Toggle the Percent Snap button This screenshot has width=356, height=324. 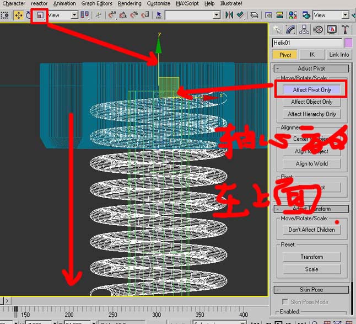(x=134, y=15)
